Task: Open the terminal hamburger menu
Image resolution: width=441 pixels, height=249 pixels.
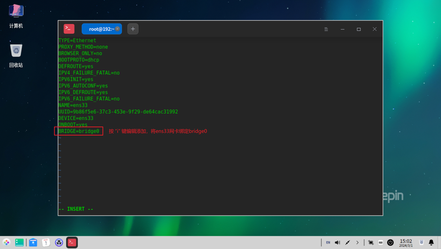Action: coord(326,29)
